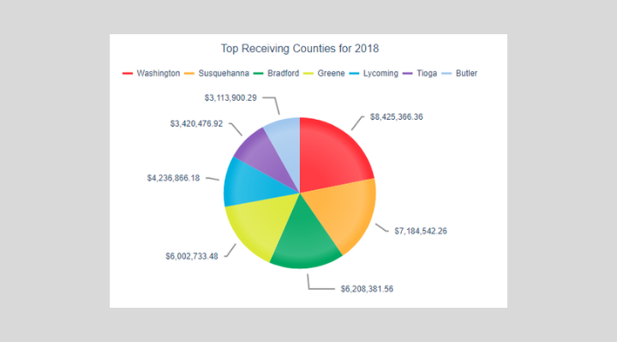617x342 pixels.
Task: Click the $4,236,866.18 data label
Action: coord(173,178)
